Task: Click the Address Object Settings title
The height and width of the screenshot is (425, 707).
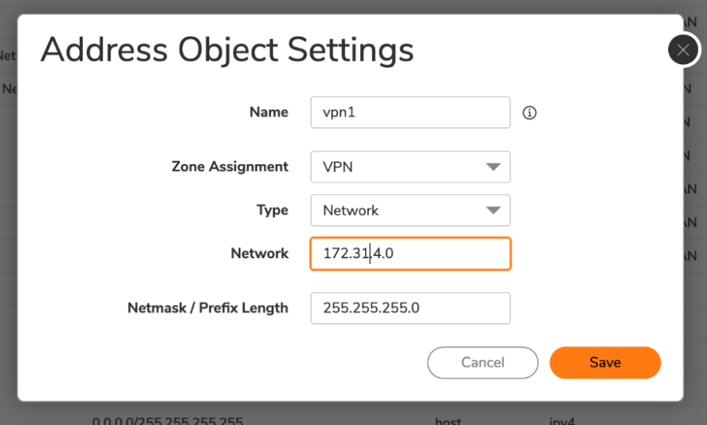Action: 227,51
